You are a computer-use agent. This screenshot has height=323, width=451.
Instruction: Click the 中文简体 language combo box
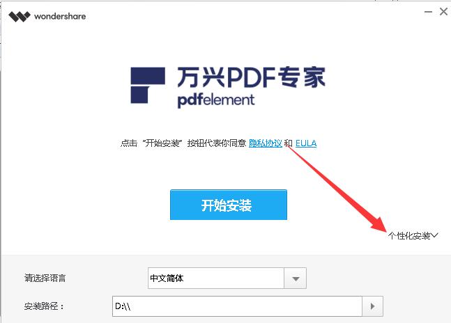(227, 278)
